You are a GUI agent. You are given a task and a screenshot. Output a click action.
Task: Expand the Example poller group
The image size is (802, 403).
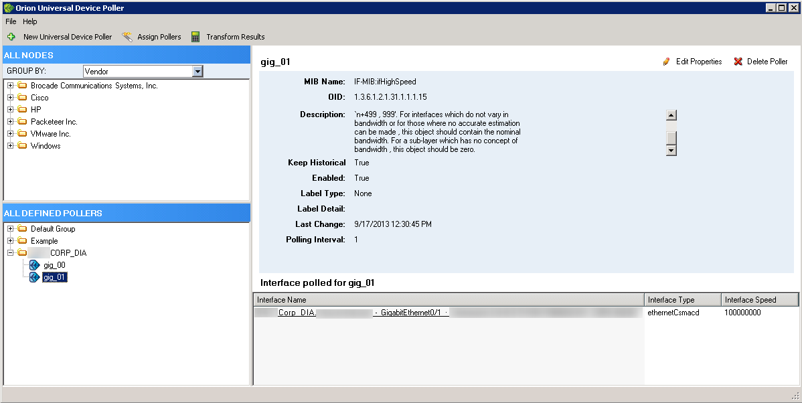tap(10, 241)
